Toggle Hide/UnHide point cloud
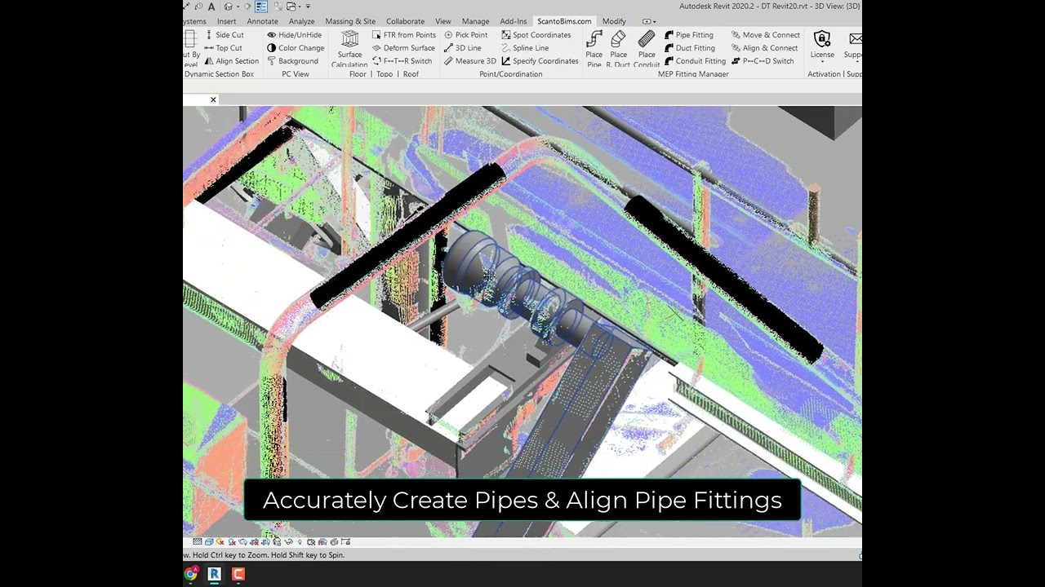The height and width of the screenshot is (587, 1045). [294, 35]
